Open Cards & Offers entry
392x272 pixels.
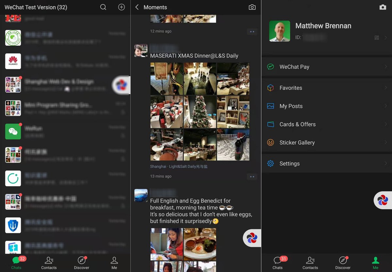click(x=327, y=124)
